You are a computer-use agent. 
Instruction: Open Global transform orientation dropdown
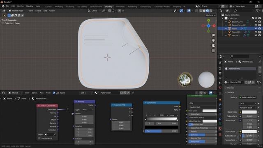pyautogui.click(x=94, y=11)
